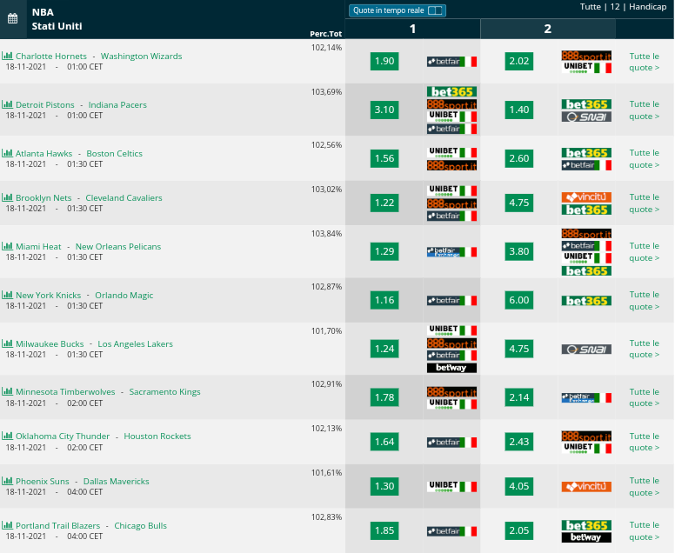Open the Sacramento Kings team link

click(x=164, y=392)
